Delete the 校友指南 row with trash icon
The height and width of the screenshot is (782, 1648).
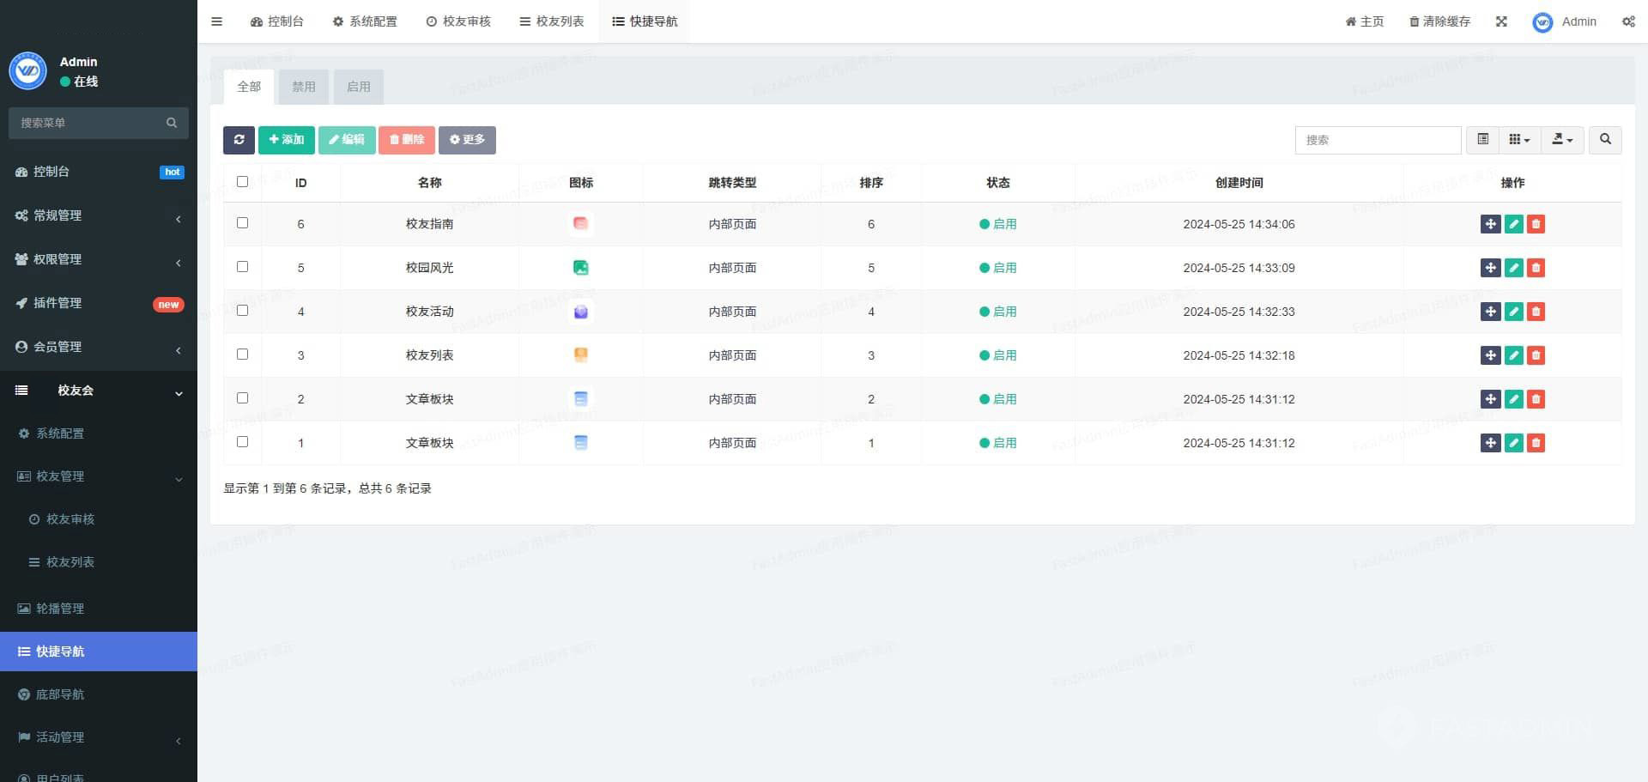[x=1536, y=224]
